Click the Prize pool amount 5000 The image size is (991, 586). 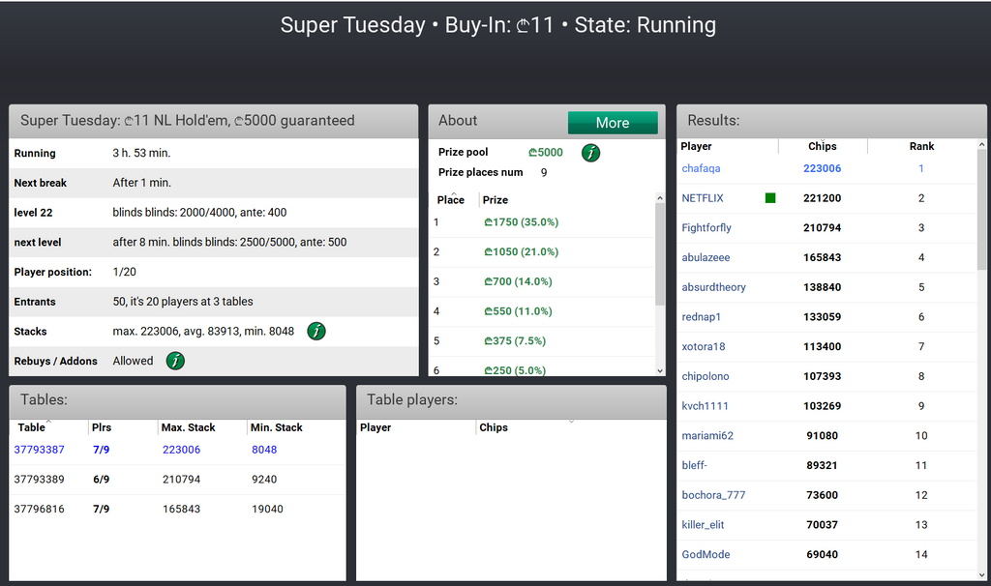pos(546,152)
